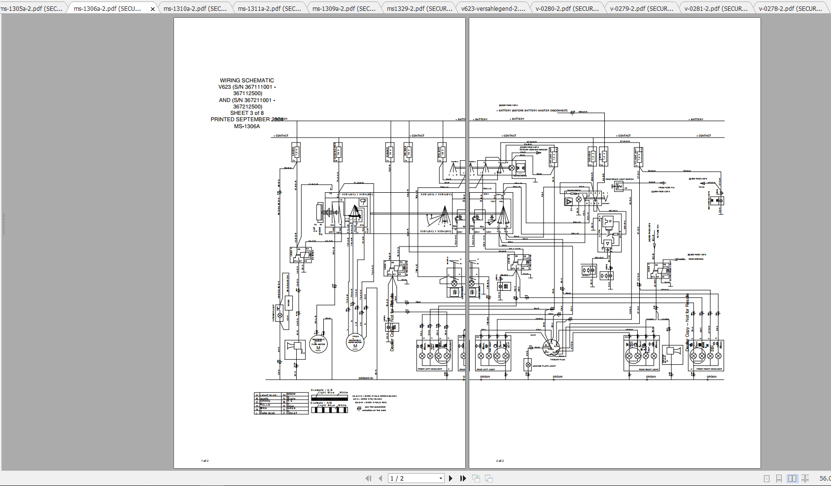This screenshot has height=486, width=831.
Task: Jump to the first page
Action: pyautogui.click(x=369, y=478)
